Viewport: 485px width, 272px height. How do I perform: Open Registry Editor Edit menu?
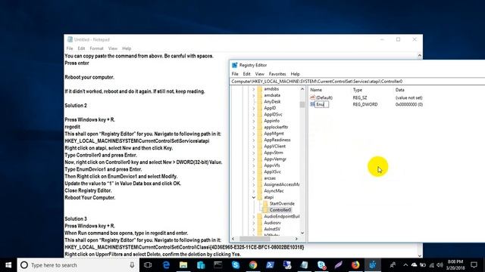[246, 74]
